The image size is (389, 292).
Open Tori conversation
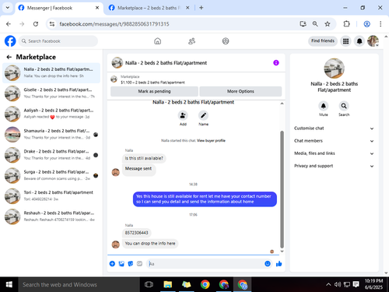click(51, 195)
